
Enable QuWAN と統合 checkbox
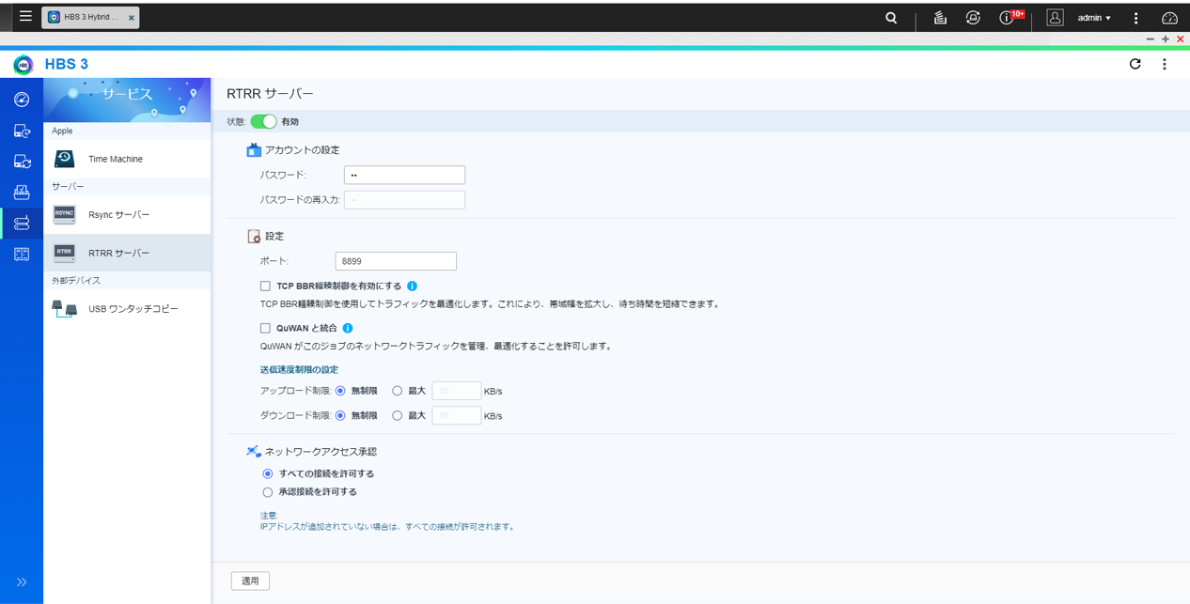265,328
